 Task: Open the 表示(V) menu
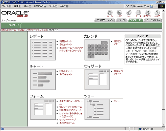point(28,6)
